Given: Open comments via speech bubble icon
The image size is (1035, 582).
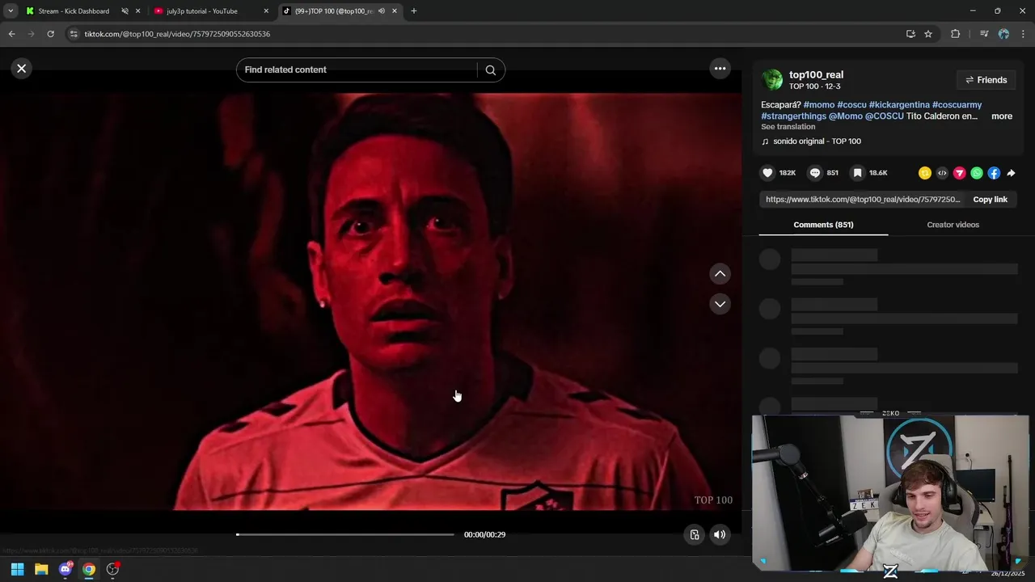Looking at the screenshot, I should [x=815, y=173].
